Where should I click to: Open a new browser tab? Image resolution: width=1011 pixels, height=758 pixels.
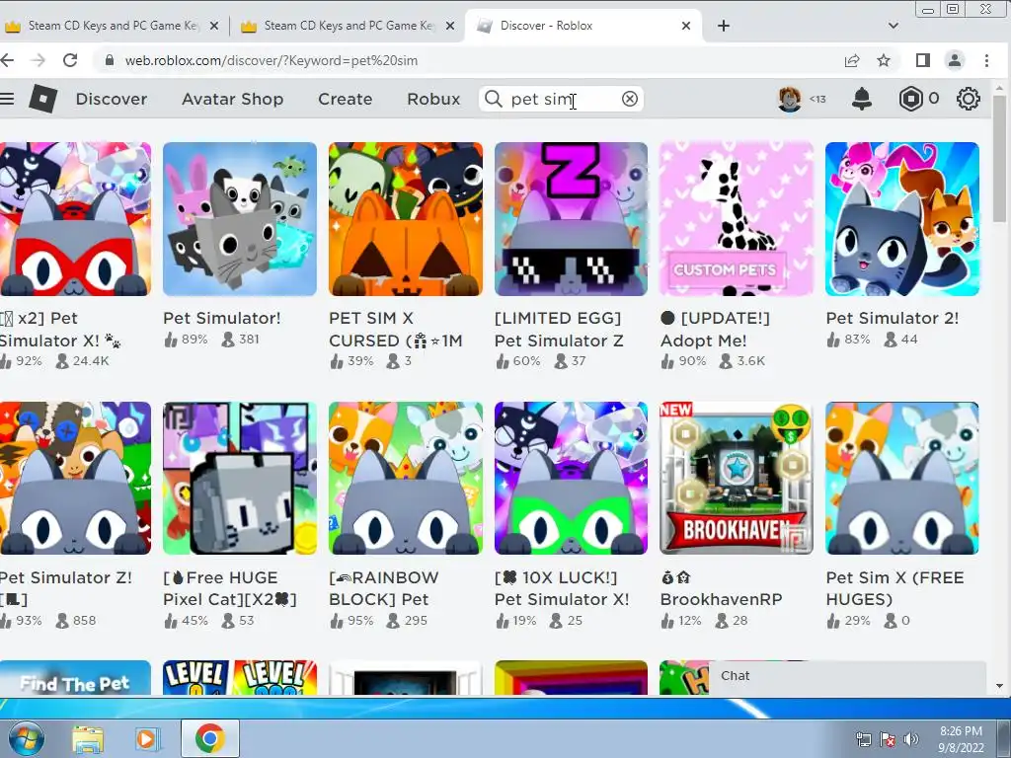click(724, 26)
